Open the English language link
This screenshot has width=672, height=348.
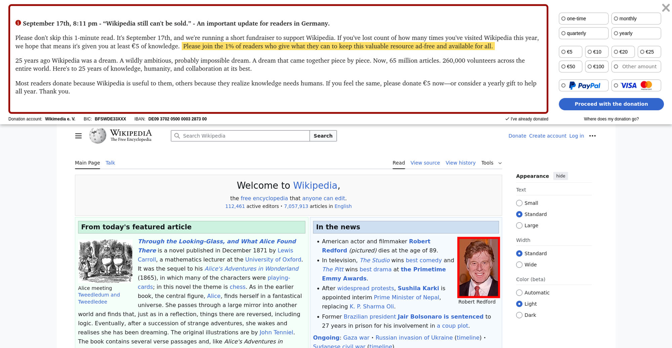(x=343, y=206)
